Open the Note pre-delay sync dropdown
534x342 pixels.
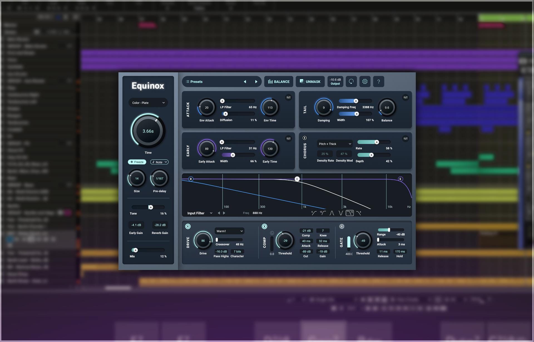pos(159,162)
